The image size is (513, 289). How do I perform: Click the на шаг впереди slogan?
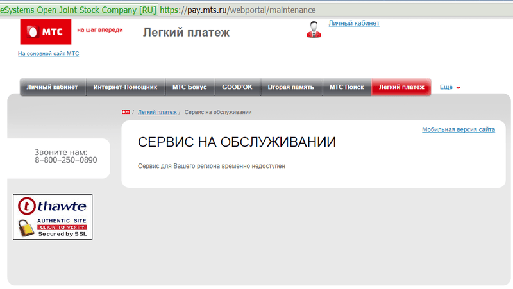(100, 30)
